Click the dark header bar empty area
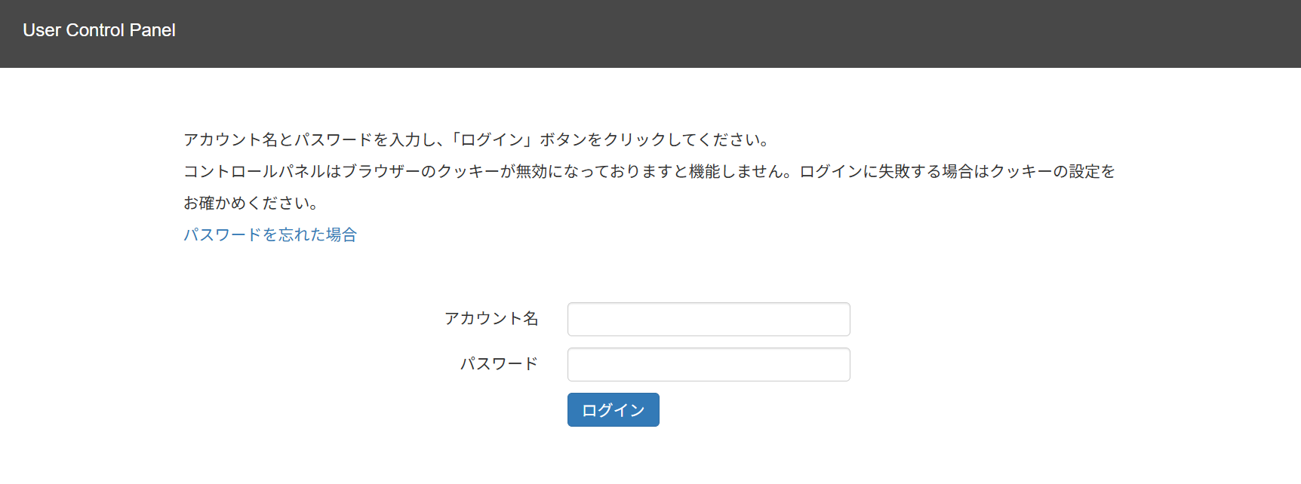This screenshot has width=1301, height=484. tap(755, 34)
